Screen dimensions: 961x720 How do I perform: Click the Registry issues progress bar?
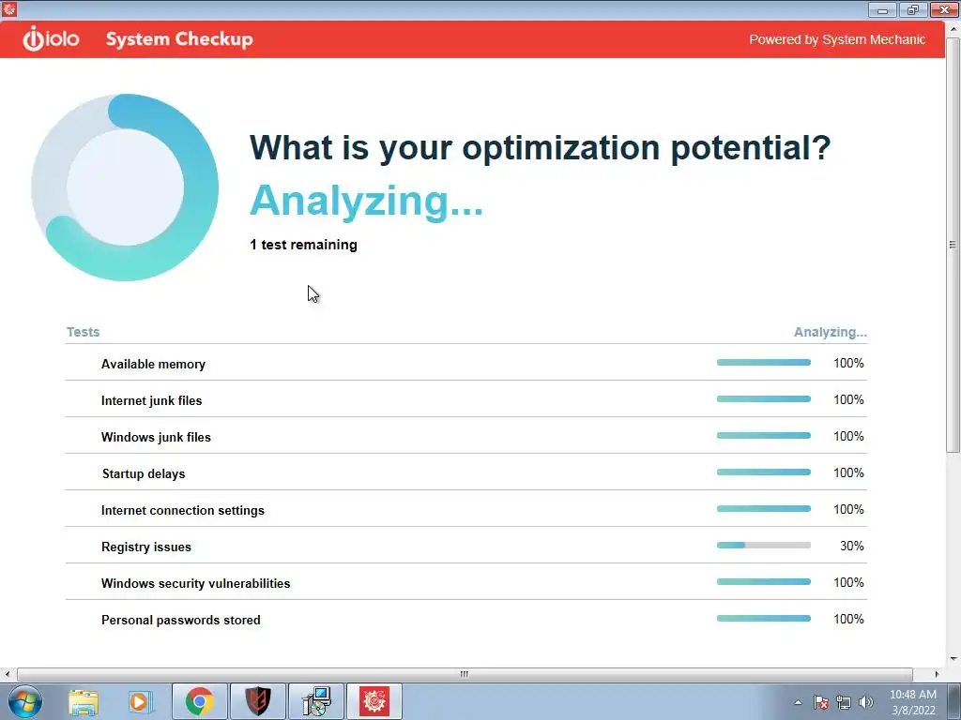pyautogui.click(x=764, y=546)
